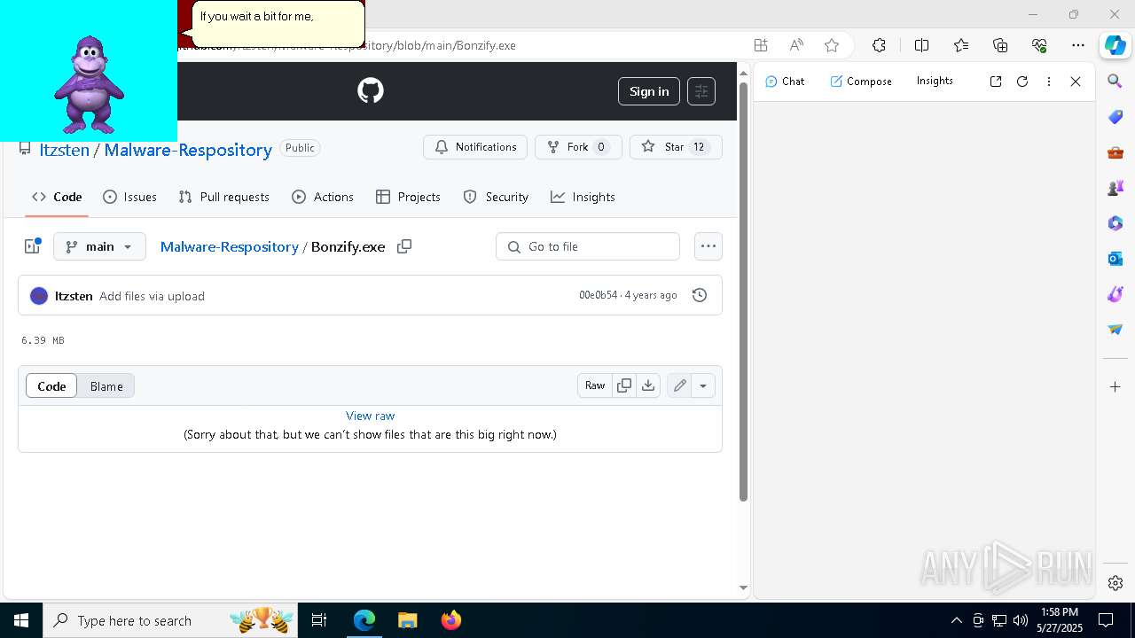Open Browser essentials heart icon
1135x638 pixels.
(1039, 45)
